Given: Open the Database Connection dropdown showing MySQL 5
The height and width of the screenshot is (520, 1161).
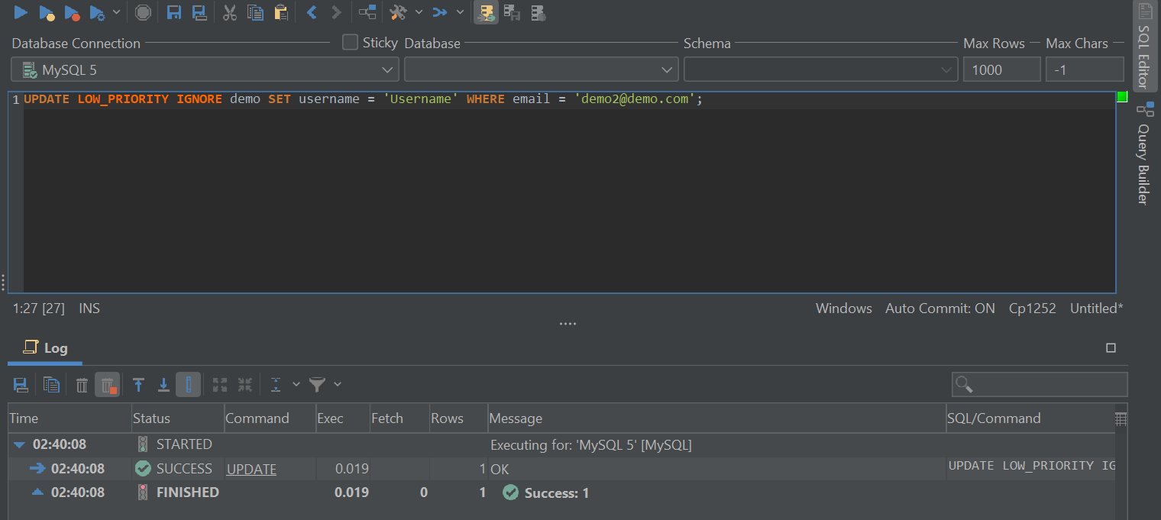Looking at the screenshot, I should [204, 69].
